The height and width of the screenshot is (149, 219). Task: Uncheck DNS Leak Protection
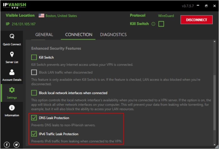[34, 118]
